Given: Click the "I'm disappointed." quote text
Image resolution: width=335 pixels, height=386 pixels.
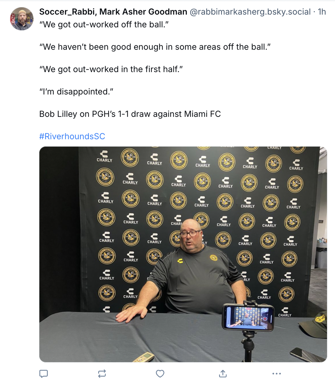Looking at the screenshot, I should click(x=76, y=92).
